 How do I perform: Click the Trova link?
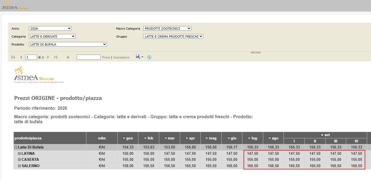(x=106, y=57)
